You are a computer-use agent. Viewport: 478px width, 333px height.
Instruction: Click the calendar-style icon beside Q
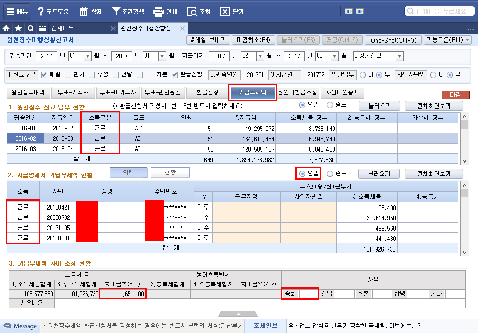click(43, 29)
